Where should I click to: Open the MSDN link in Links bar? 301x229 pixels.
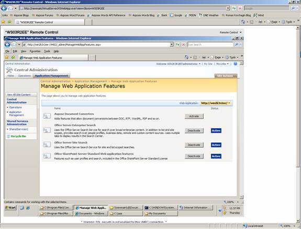[191, 15]
